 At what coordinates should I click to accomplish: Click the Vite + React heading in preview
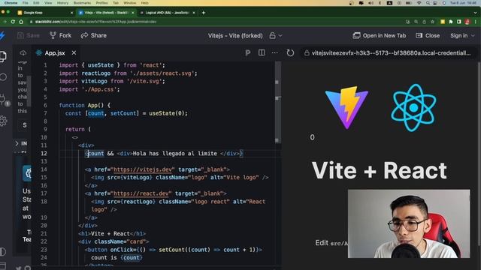pos(379,170)
